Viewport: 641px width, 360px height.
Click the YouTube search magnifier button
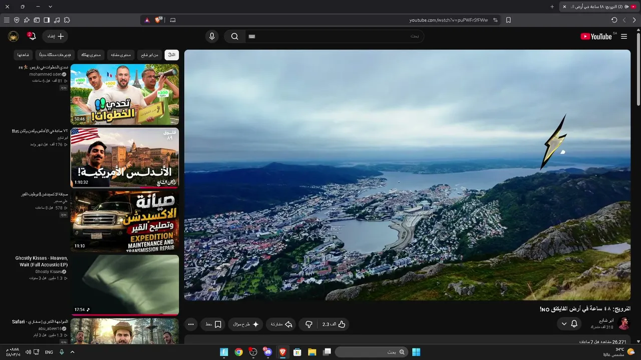point(234,36)
